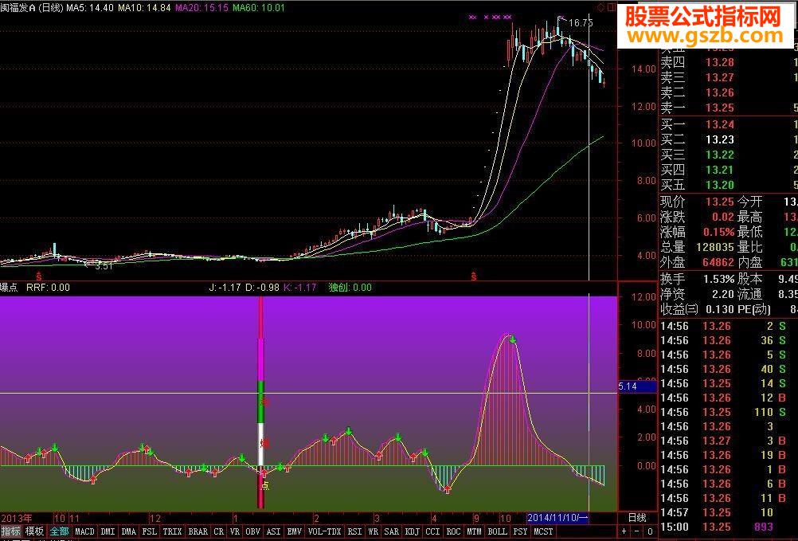Click the green down arrow at the indicator peak
This screenshot has height=541, width=798.
click(x=513, y=339)
